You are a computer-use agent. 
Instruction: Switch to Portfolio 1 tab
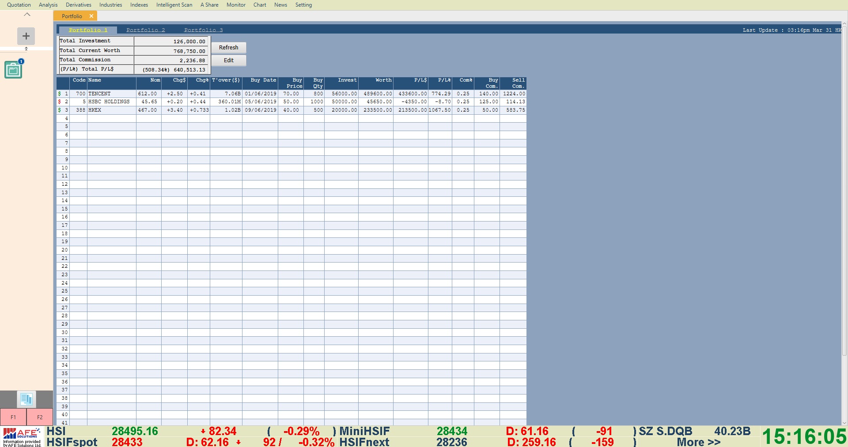tap(88, 30)
